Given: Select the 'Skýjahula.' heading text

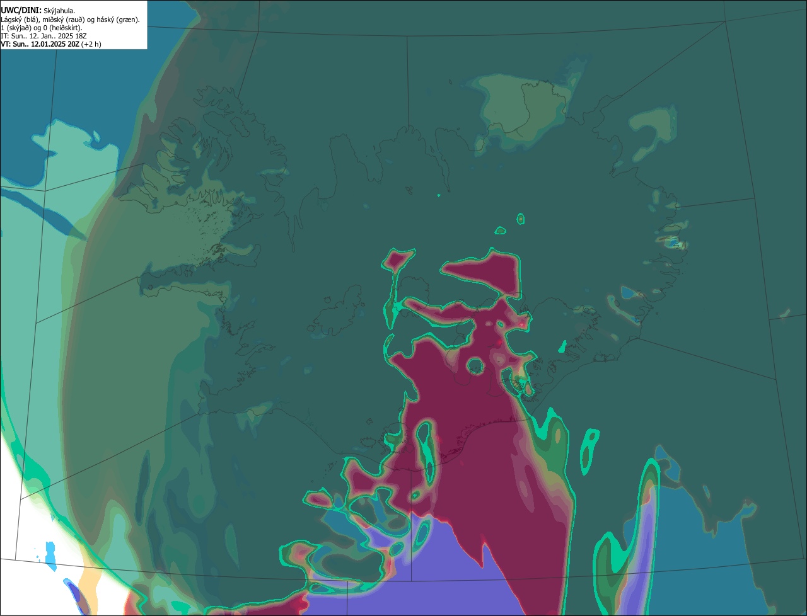Looking at the screenshot, I should (59, 11).
